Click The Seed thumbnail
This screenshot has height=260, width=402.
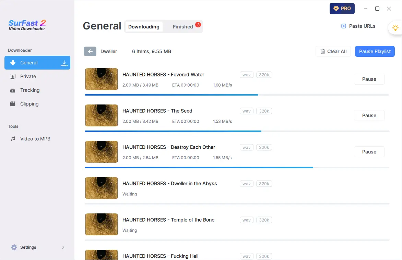pos(102,115)
